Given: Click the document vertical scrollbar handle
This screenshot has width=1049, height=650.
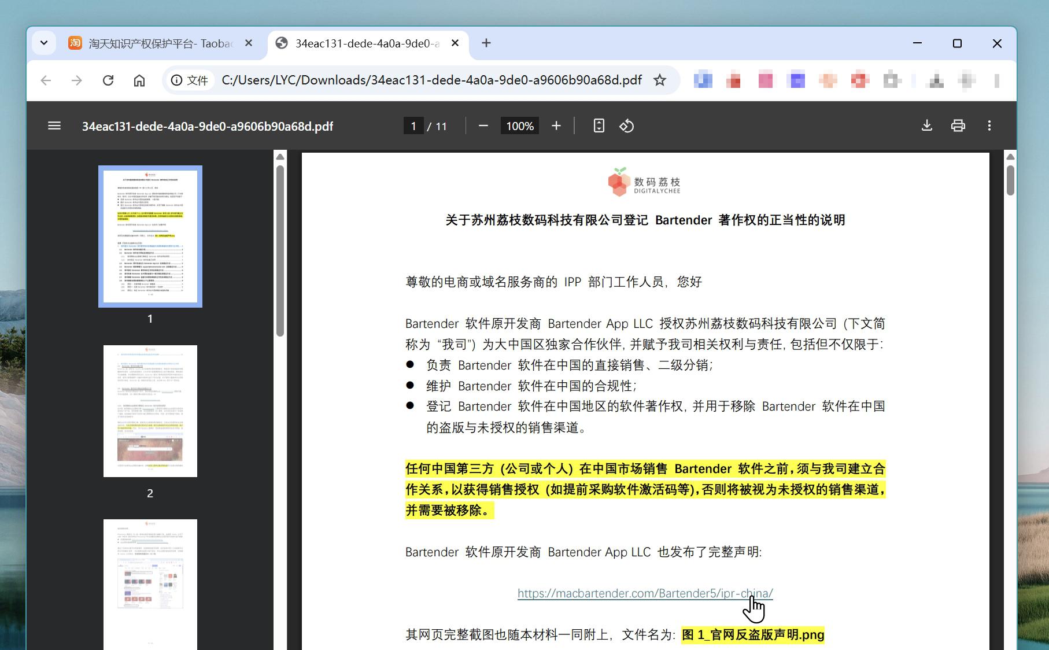Looking at the screenshot, I should click(x=1010, y=180).
